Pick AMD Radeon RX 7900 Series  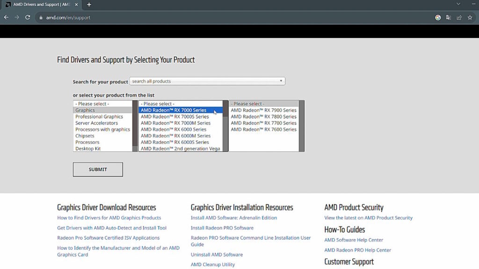[x=263, y=110]
